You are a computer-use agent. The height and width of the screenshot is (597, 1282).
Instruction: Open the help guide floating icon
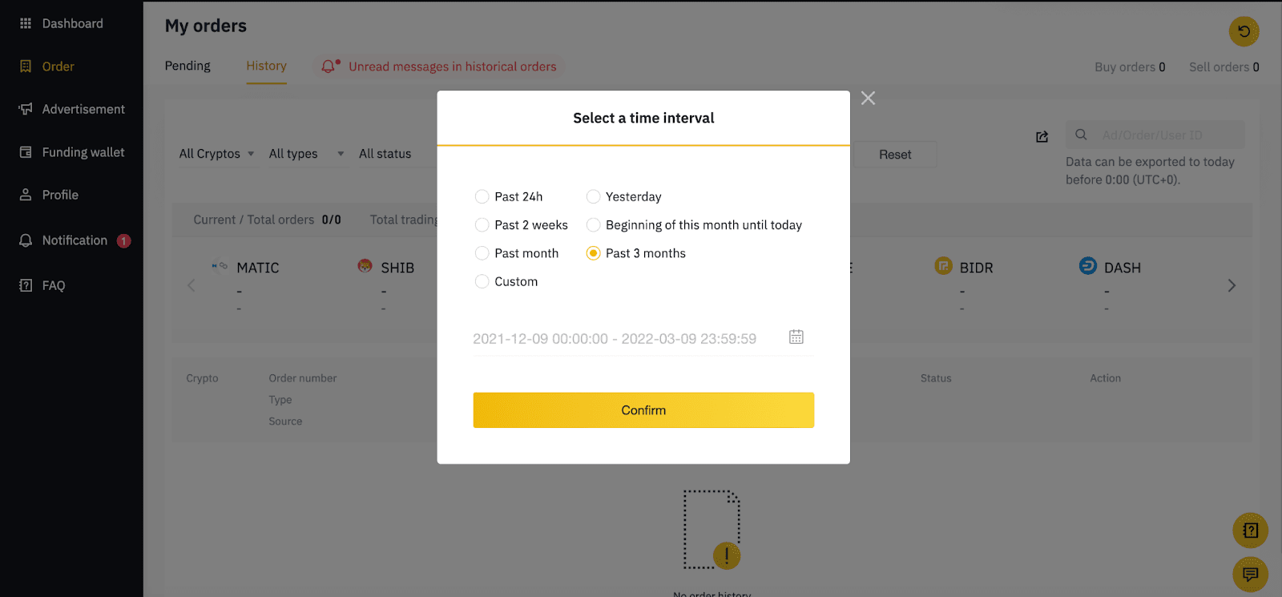click(x=1250, y=530)
